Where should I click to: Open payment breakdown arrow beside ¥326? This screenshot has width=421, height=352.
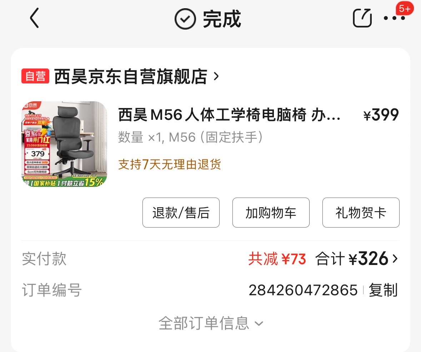click(395, 259)
